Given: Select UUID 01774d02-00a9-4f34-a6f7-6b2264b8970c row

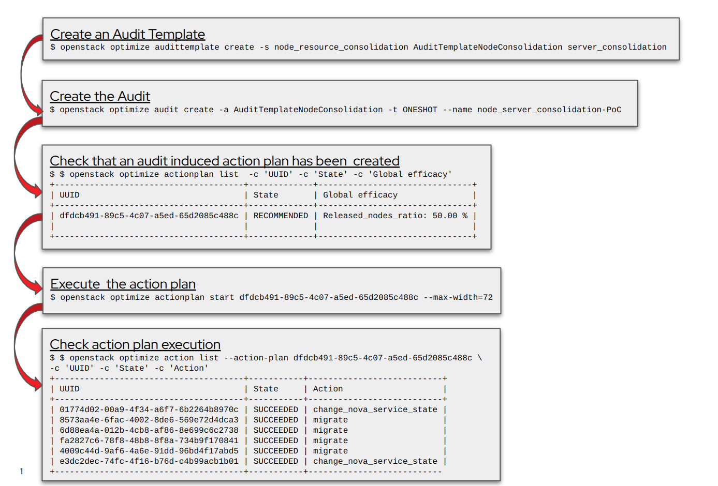Looking at the screenshot, I should coord(149,409).
